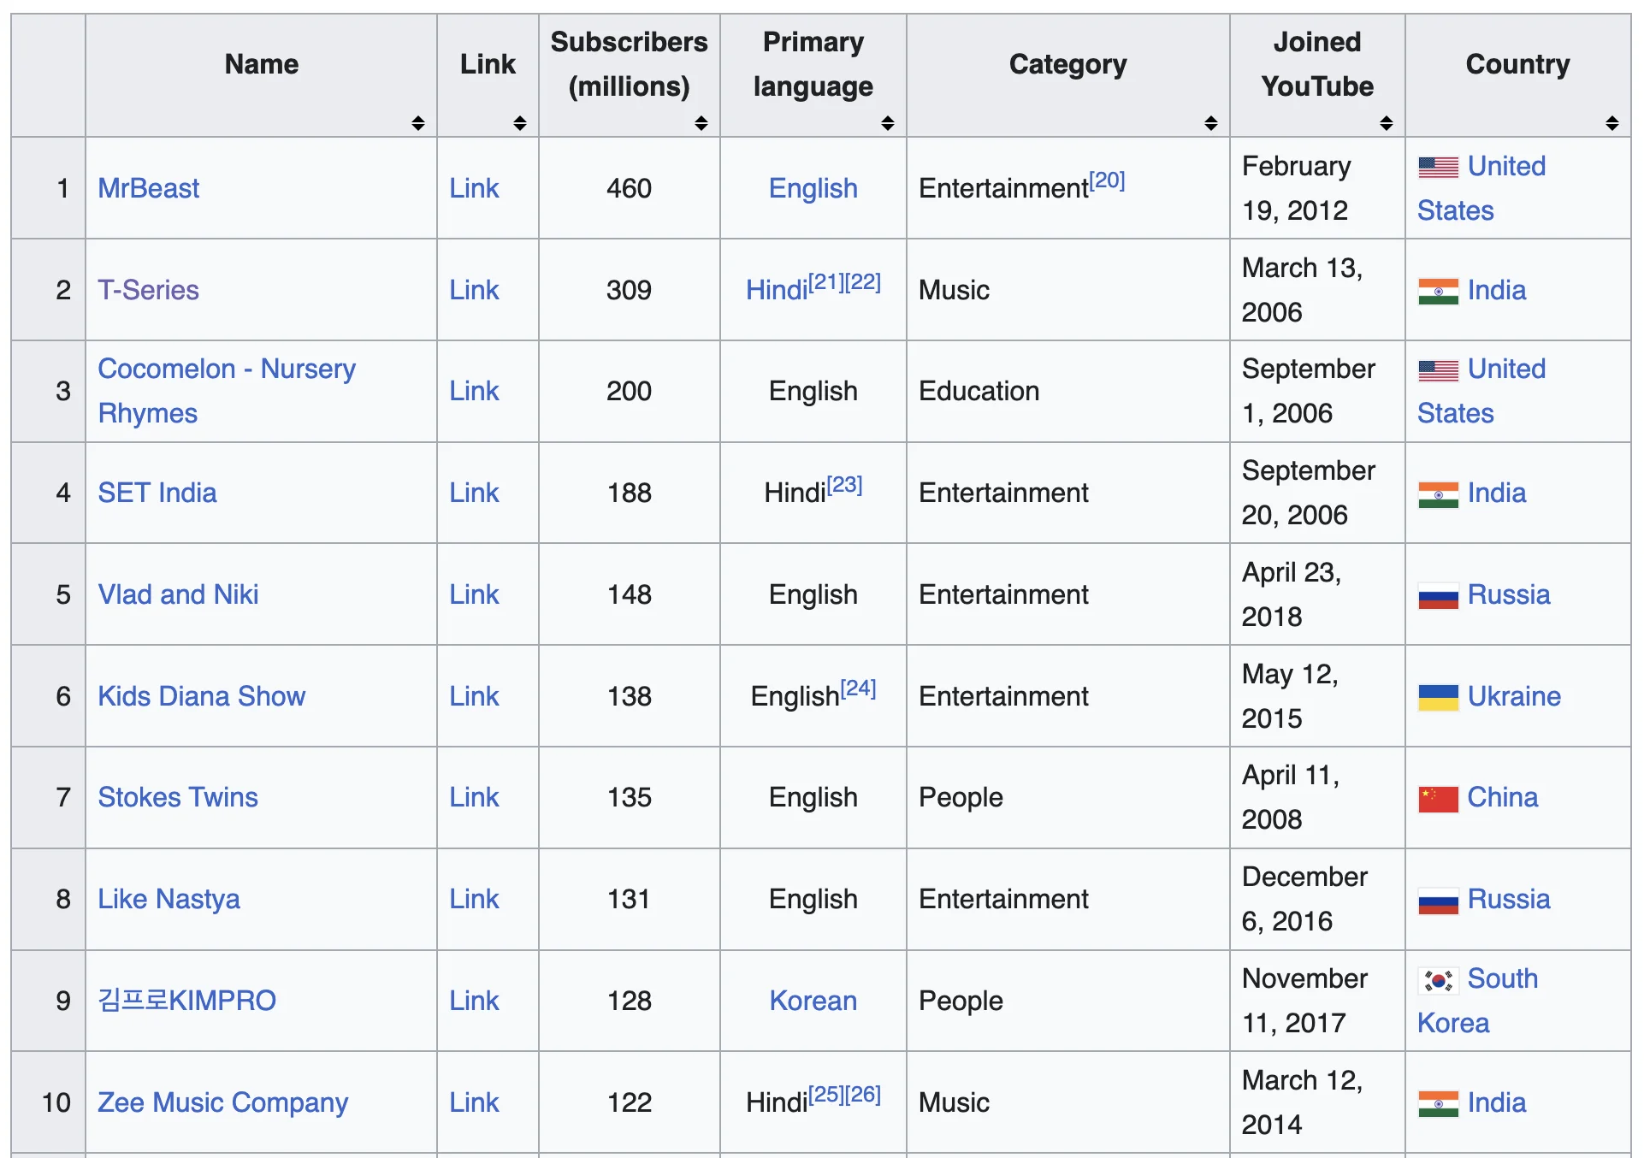Click the Ukraine flag for Kids Diana Show
1644x1158 pixels.
pos(1439,696)
